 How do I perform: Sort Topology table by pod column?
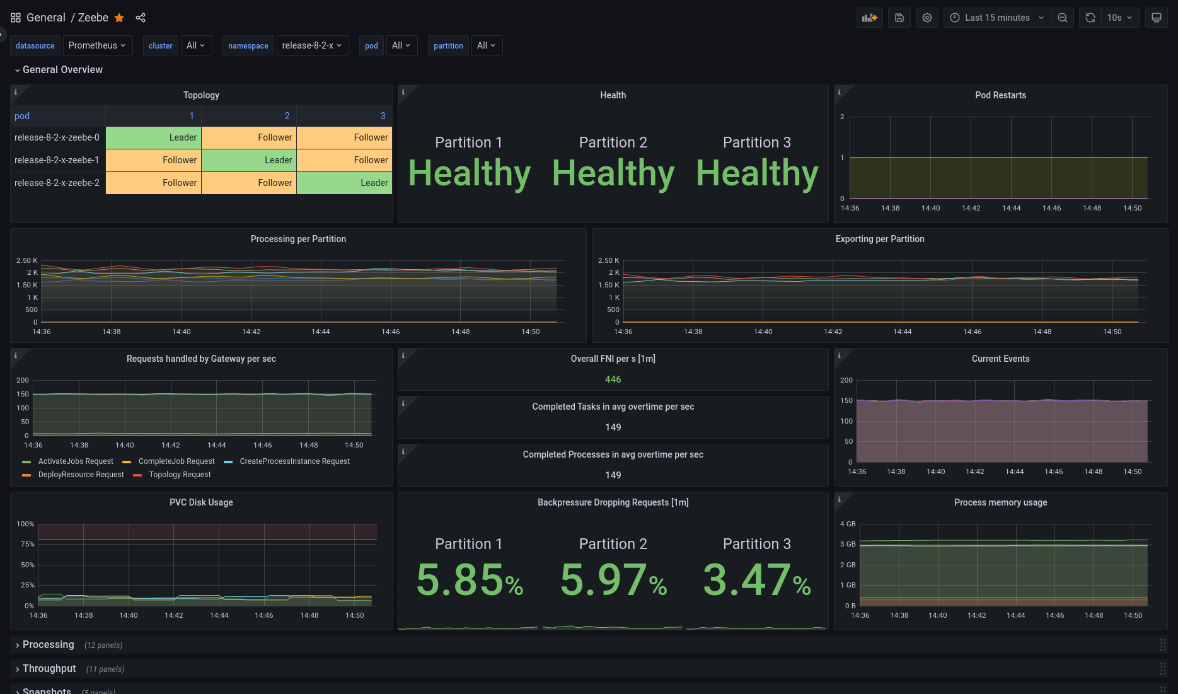point(21,116)
